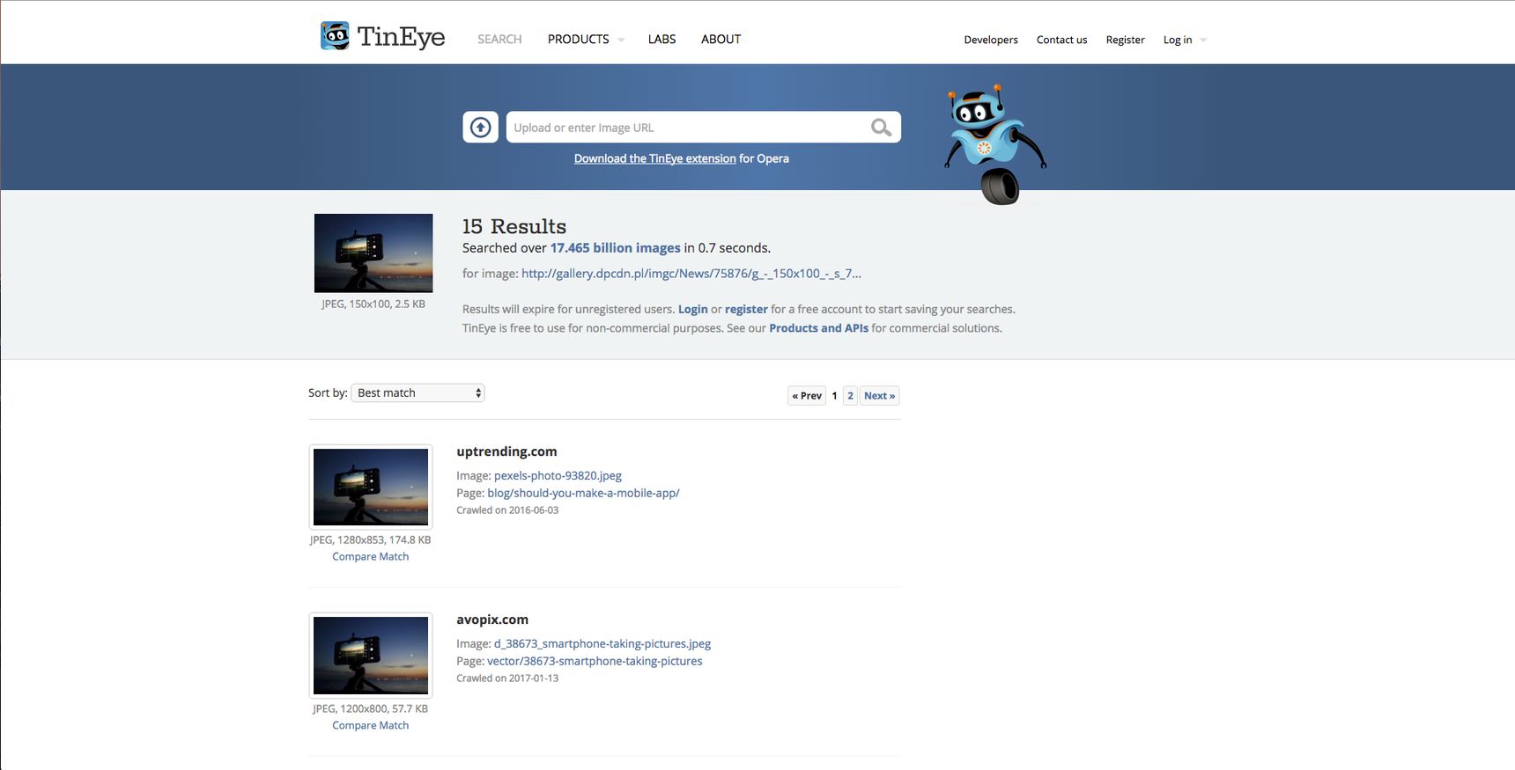
Task: Go to results page 2
Action: click(x=850, y=396)
